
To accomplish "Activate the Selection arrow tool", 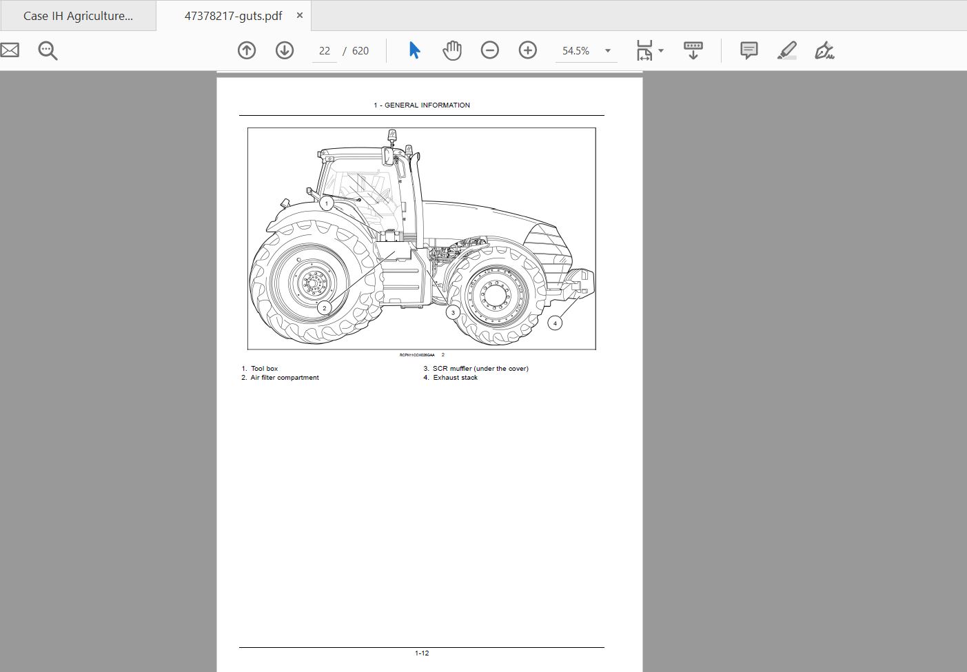I will click(x=414, y=50).
